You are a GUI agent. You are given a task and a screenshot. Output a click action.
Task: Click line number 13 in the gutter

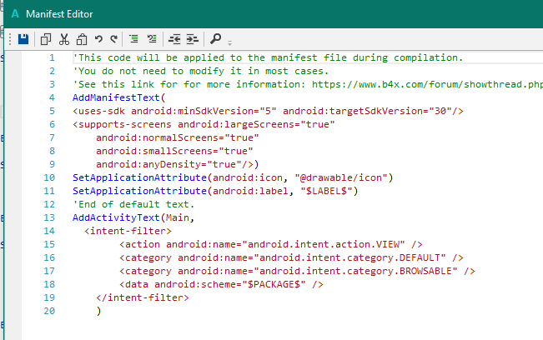pos(49,217)
